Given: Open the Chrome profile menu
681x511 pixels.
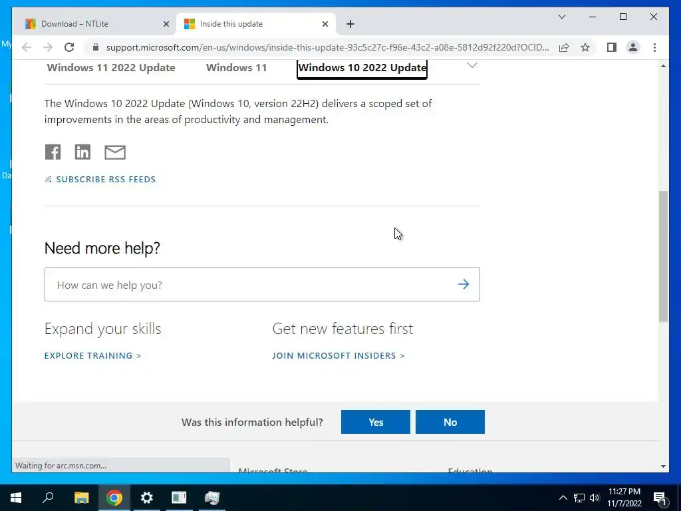Looking at the screenshot, I should coord(633,47).
